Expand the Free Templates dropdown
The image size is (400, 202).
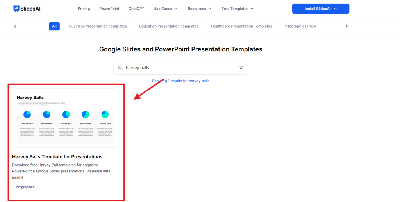coord(237,9)
